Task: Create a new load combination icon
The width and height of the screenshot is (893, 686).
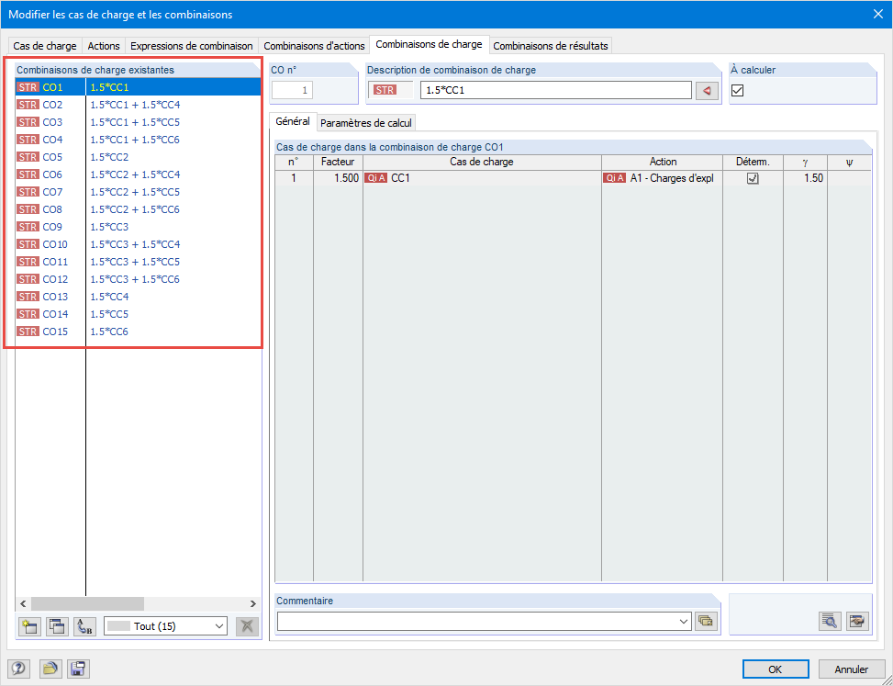Action: coord(28,626)
